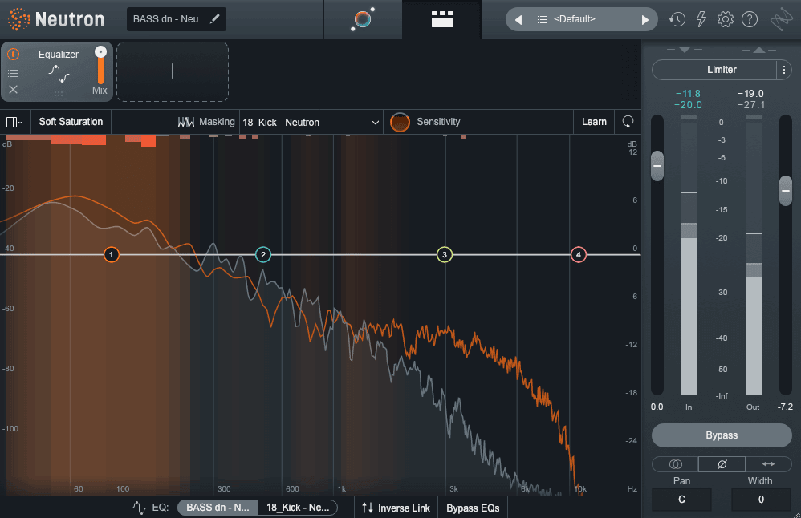The height and width of the screenshot is (518, 801).
Task: Switch to BASS dn EQ tab
Action: (218, 508)
